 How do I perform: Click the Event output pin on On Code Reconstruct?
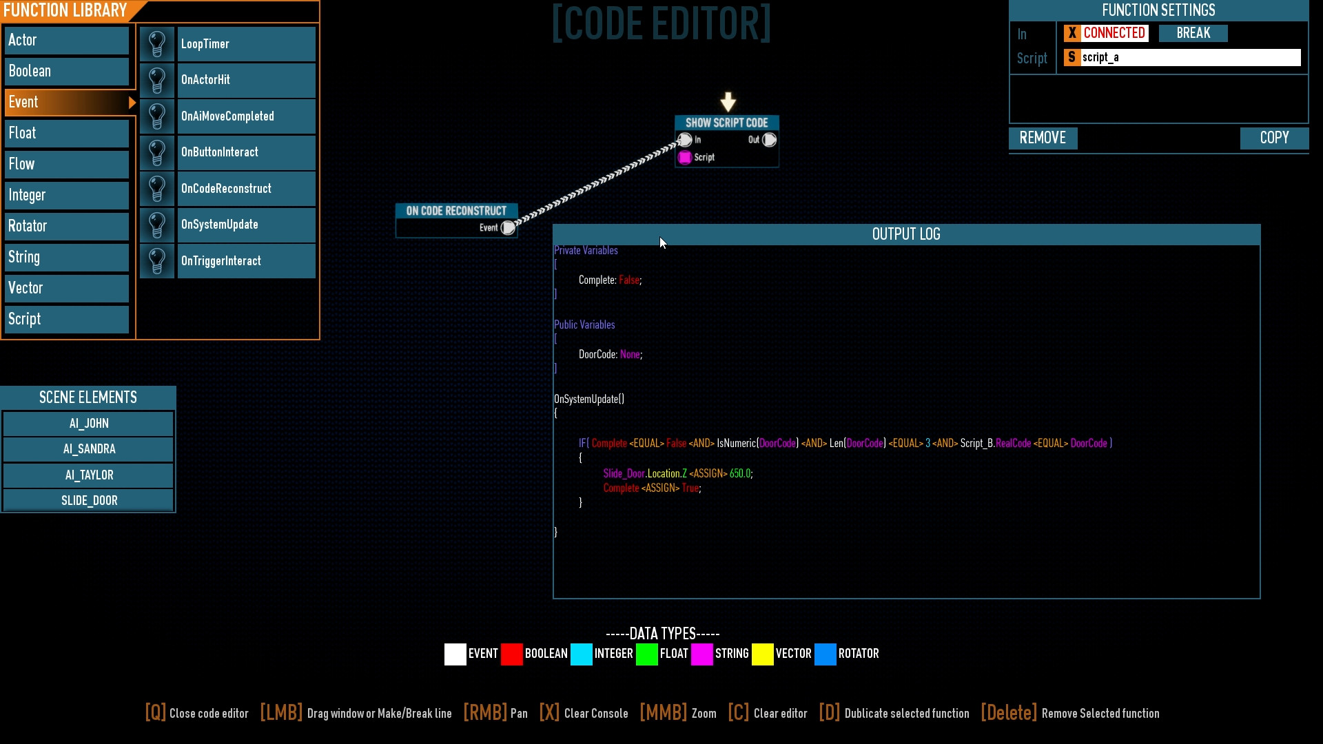pos(508,228)
